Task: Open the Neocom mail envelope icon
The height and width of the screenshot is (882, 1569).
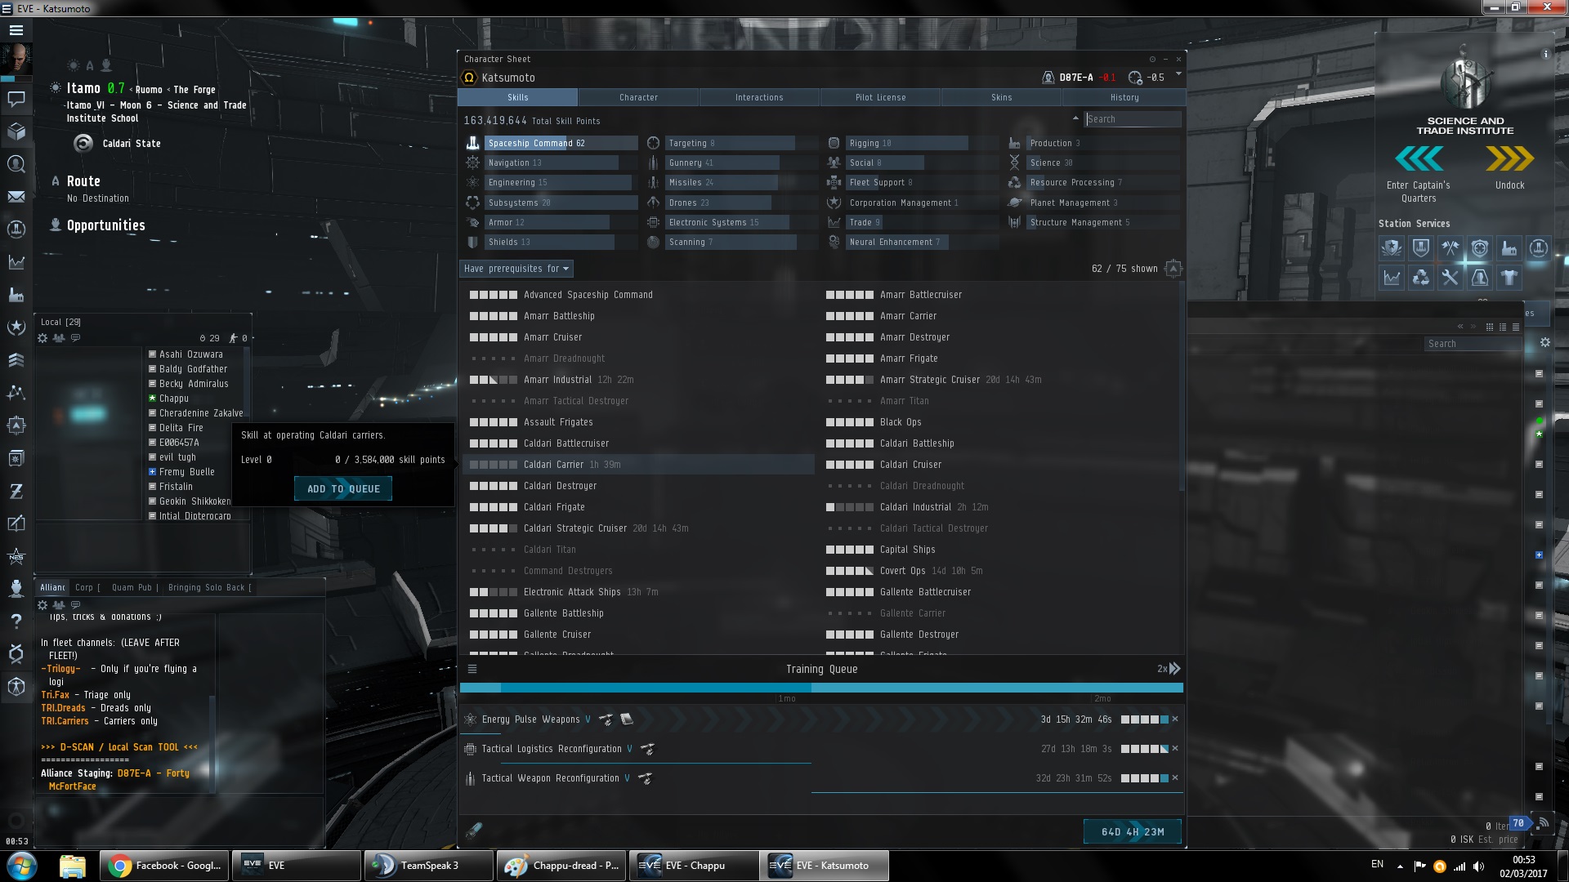Action: tap(16, 197)
